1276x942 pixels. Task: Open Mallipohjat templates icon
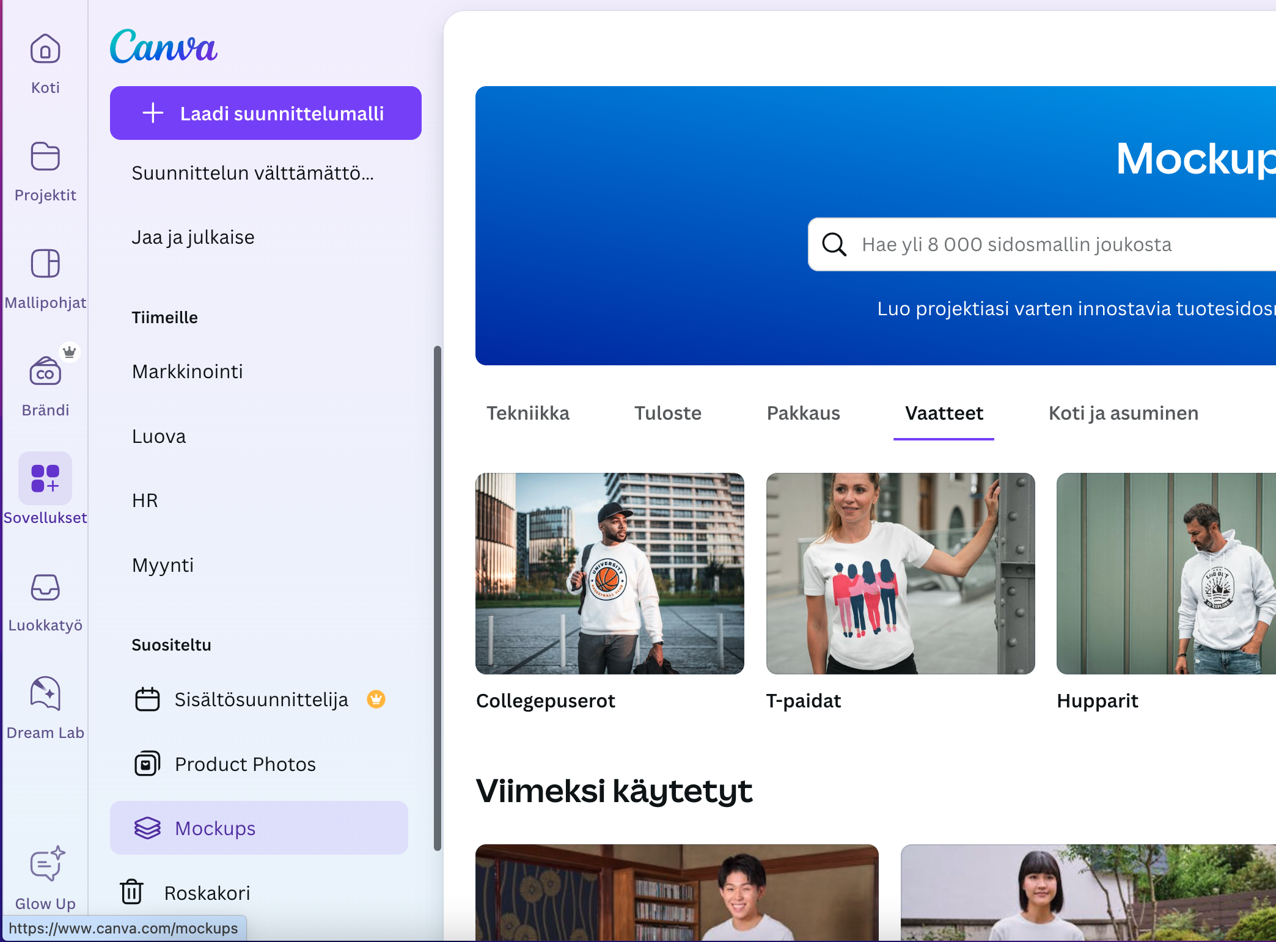point(45,265)
